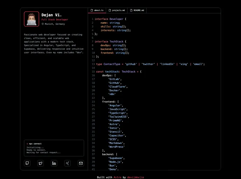Click the file icon on README.md tab
Image resolution: width=241 pixels, height=179 pixels.
(131, 10)
